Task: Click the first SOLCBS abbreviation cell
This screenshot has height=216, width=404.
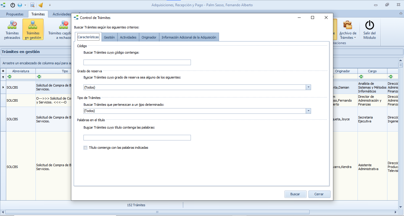Action: 21,87
